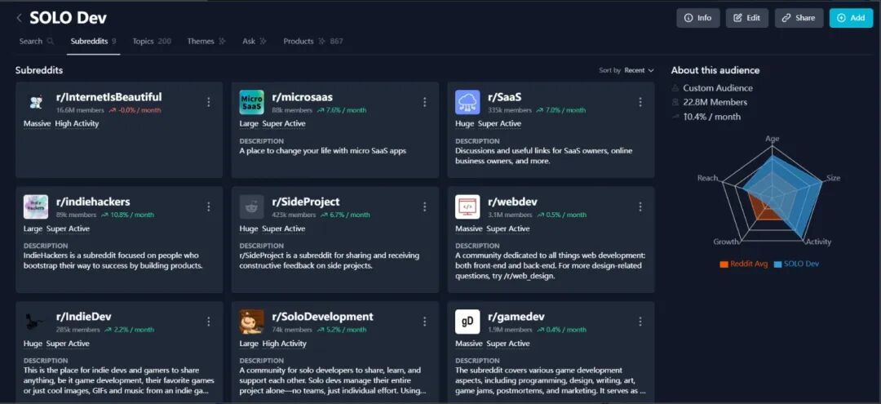Open the three-dot menu on r/microsaas
Screen dimensions: 881x404
424,102
